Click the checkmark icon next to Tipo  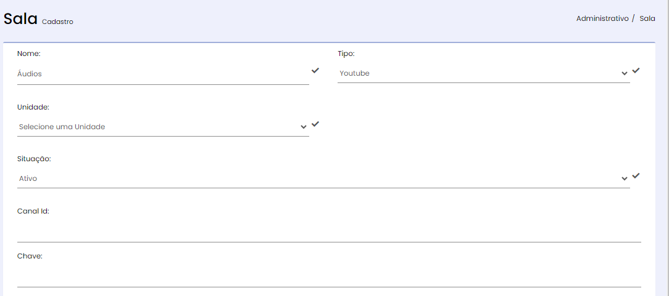click(x=636, y=71)
